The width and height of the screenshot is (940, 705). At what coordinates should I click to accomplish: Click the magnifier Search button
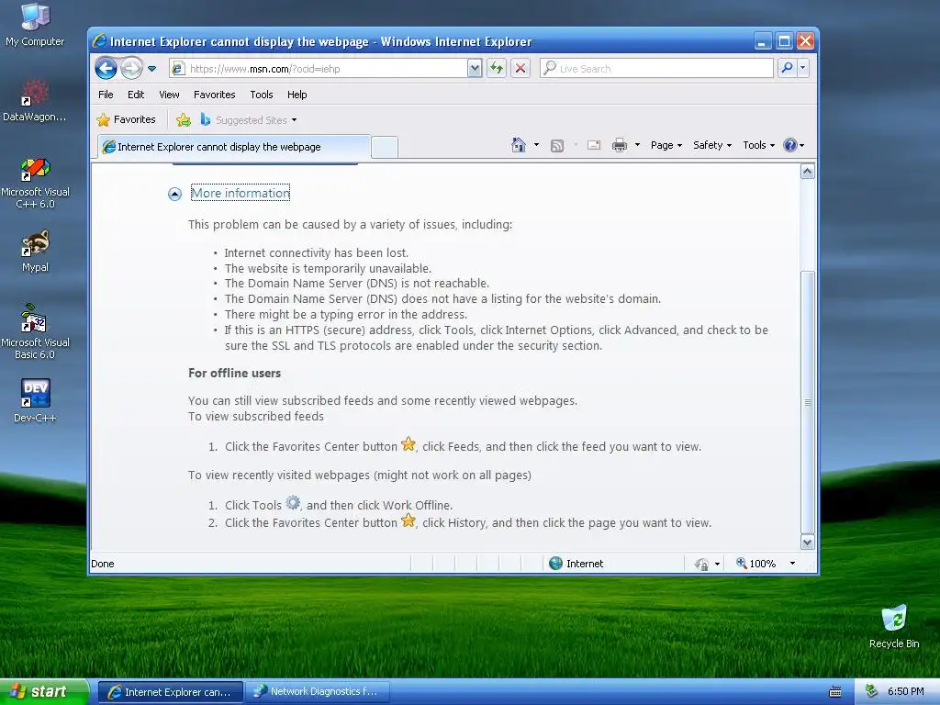click(787, 68)
